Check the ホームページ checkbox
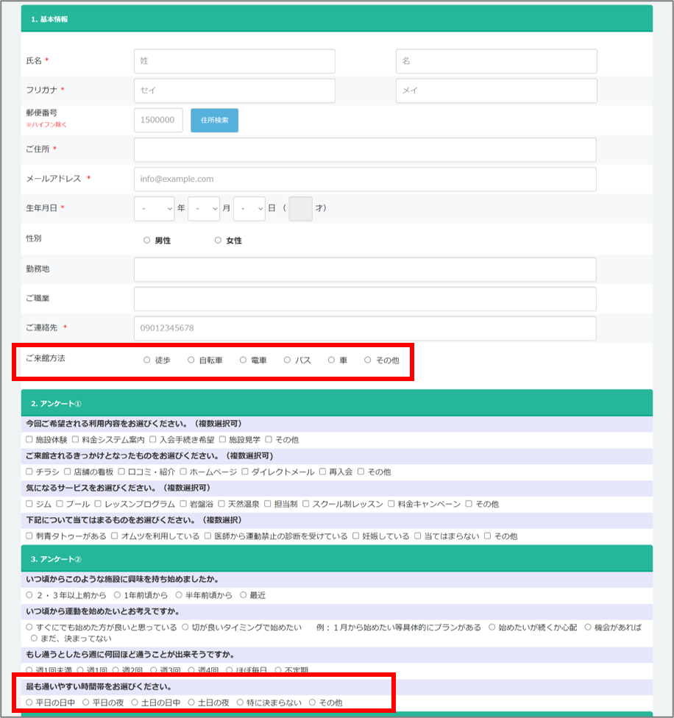Viewport: 674px width, 718px height. tap(183, 472)
